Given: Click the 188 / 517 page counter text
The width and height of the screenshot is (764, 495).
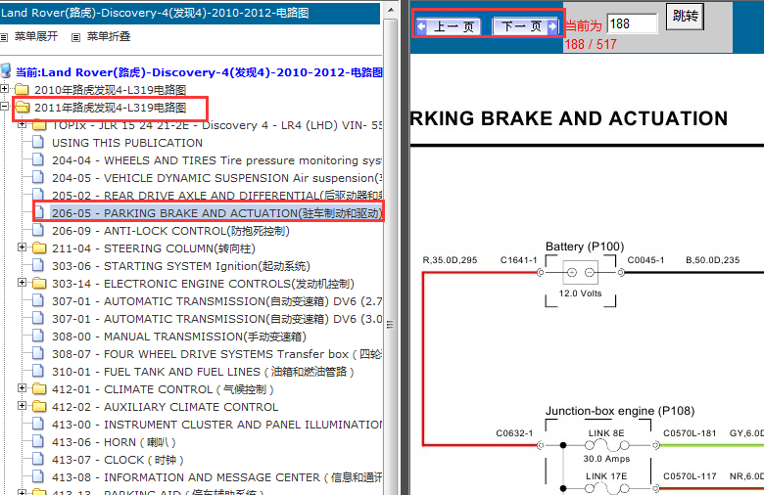Looking at the screenshot, I should click(590, 44).
